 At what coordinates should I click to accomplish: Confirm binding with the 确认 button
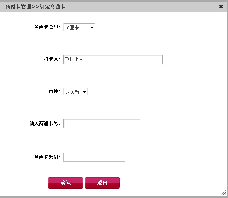click(x=66, y=183)
